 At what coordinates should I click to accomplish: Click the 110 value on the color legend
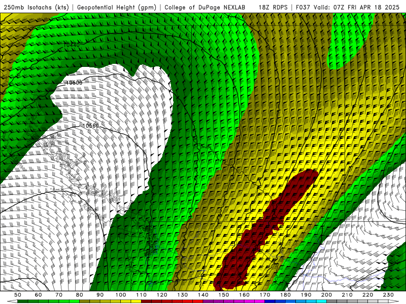pyautogui.click(x=142, y=295)
